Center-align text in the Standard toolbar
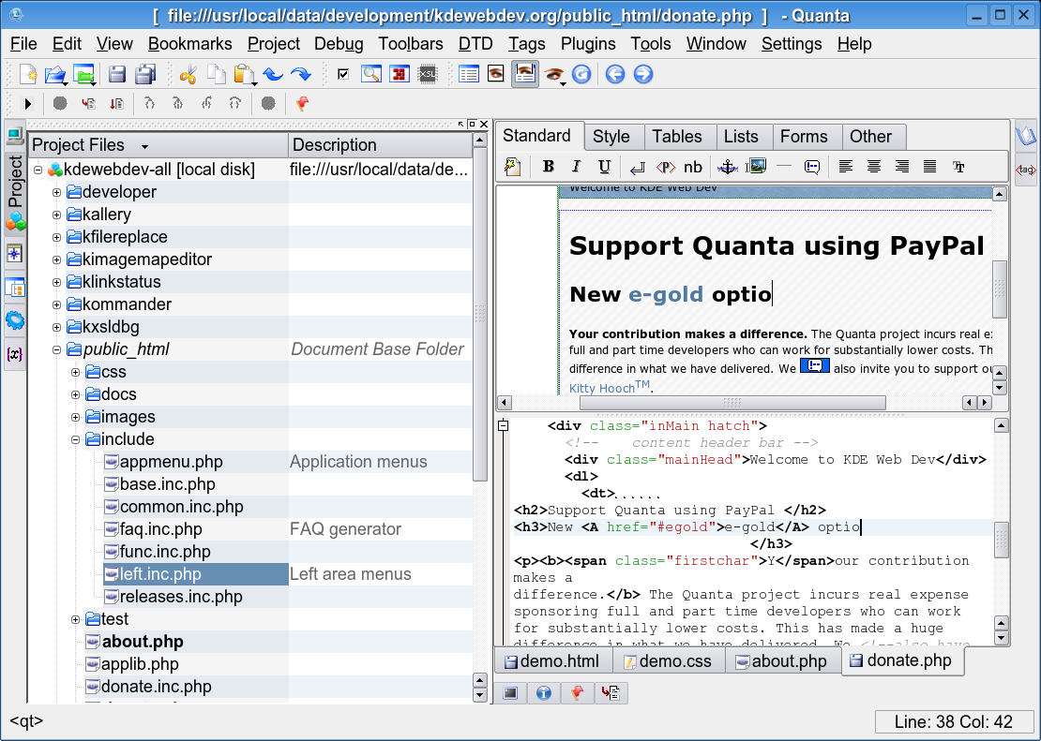 click(874, 167)
